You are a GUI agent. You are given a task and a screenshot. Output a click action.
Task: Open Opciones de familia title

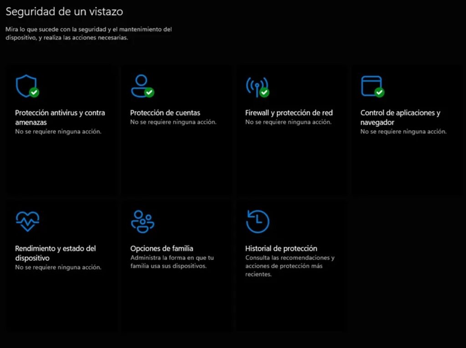(162, 249)
